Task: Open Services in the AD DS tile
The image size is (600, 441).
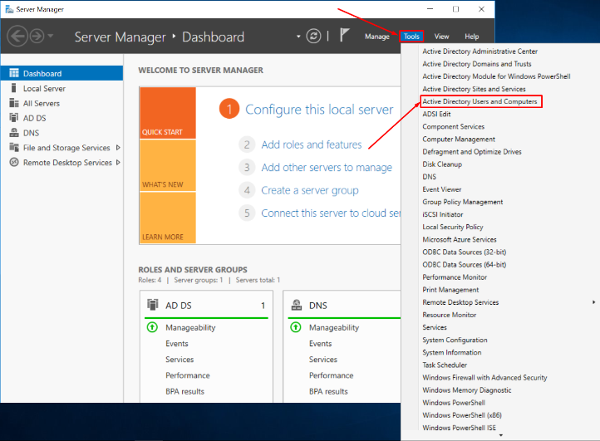Action: pos(180,360)
